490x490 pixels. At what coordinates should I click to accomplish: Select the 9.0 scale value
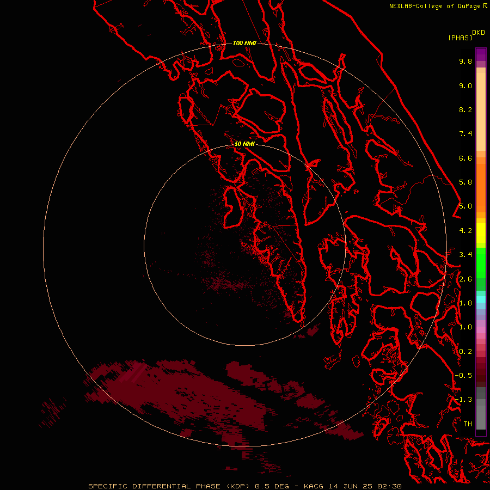[x=465, y=85]
